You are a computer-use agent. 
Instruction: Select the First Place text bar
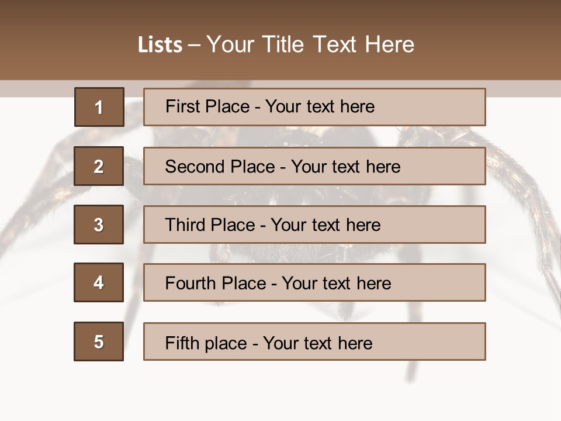tap(314, 107)
